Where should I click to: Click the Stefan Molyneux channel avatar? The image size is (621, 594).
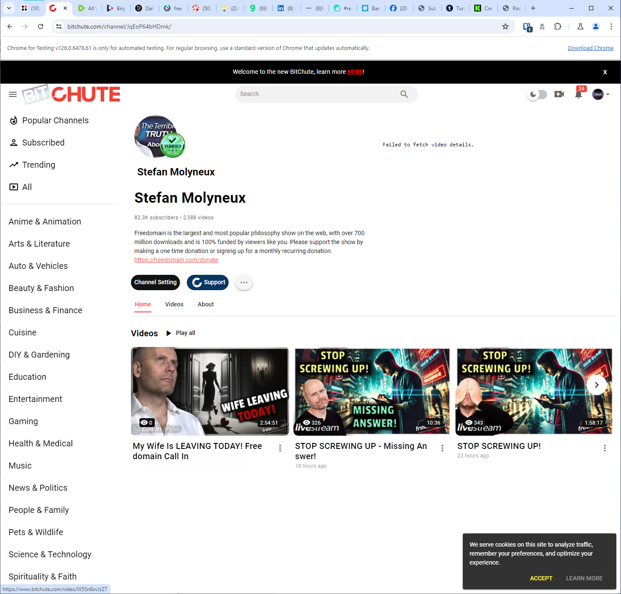coord(156,137)
